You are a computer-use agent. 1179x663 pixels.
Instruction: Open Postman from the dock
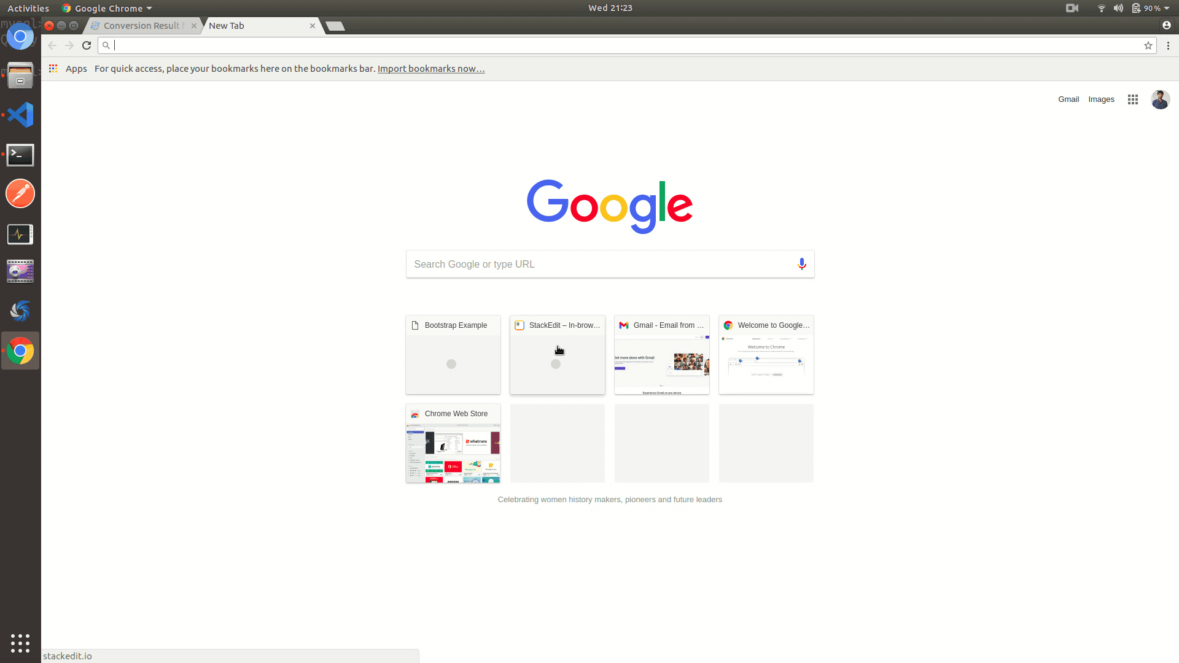coord(20,194)
